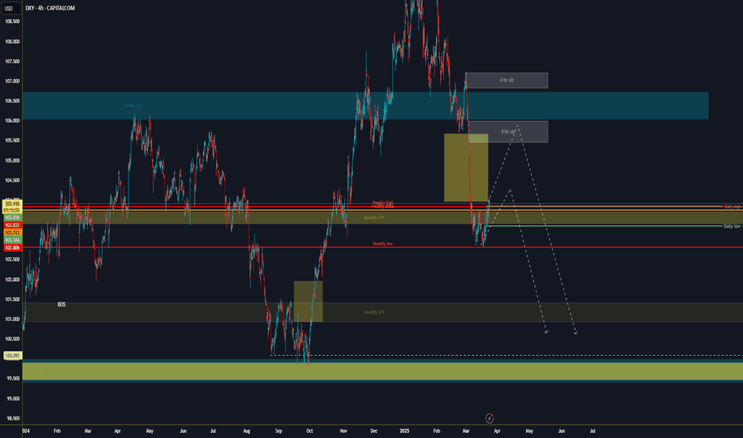Click the Nov time axis label
The width and height of the screenshot is (743, 438).
(x=344, y=431)
